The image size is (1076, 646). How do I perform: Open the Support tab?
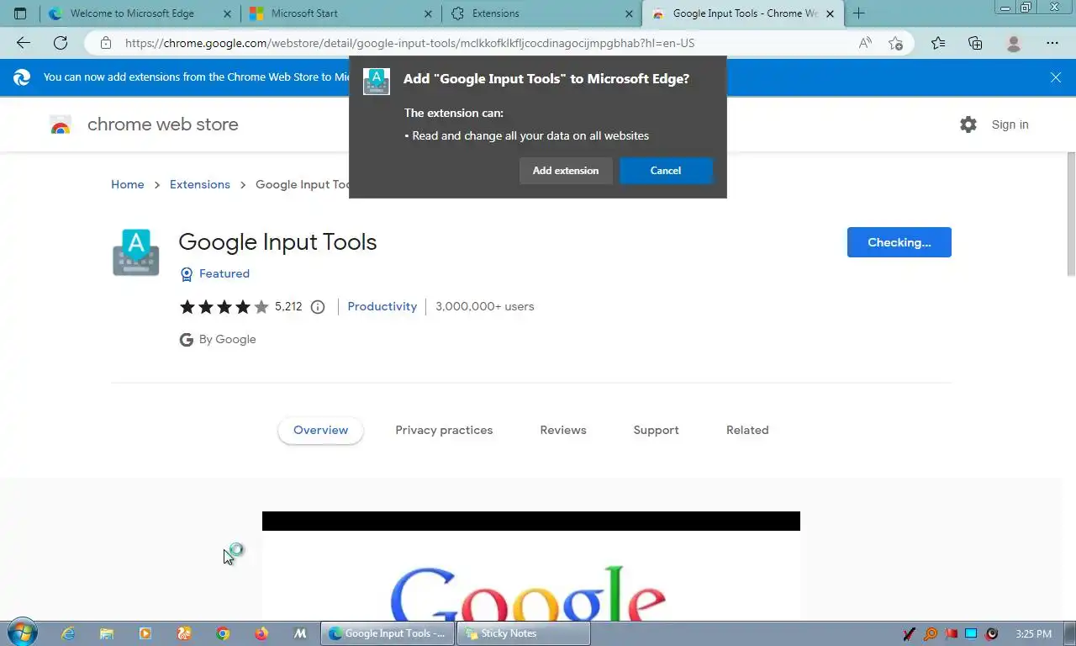coord(656,430)
